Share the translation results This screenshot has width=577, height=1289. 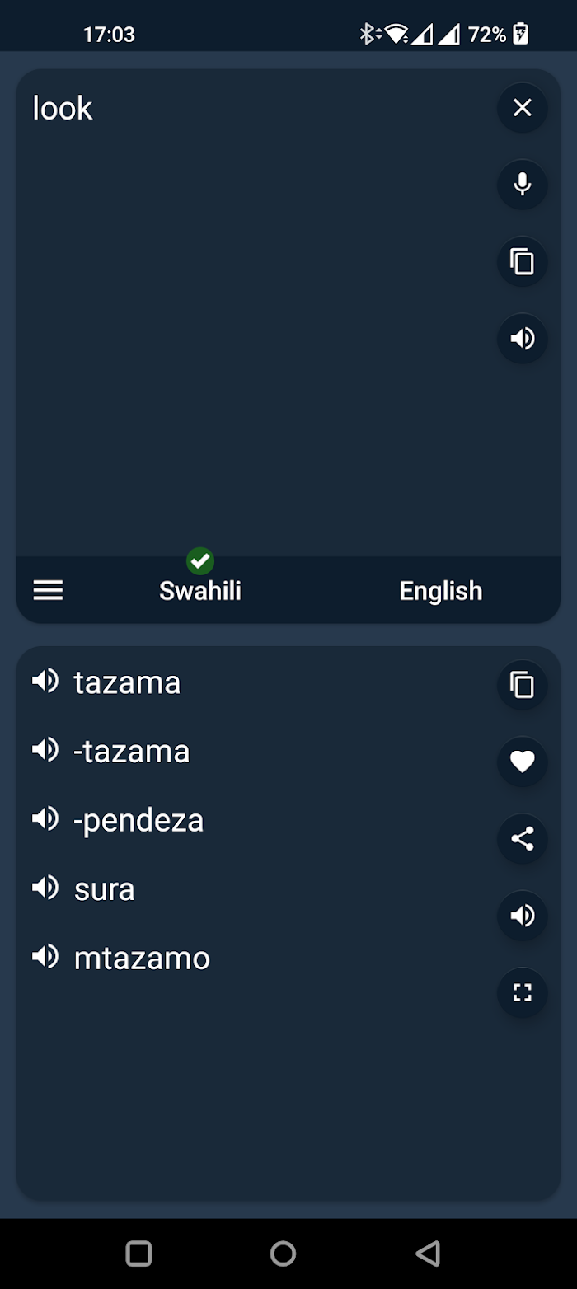point(523,839)
